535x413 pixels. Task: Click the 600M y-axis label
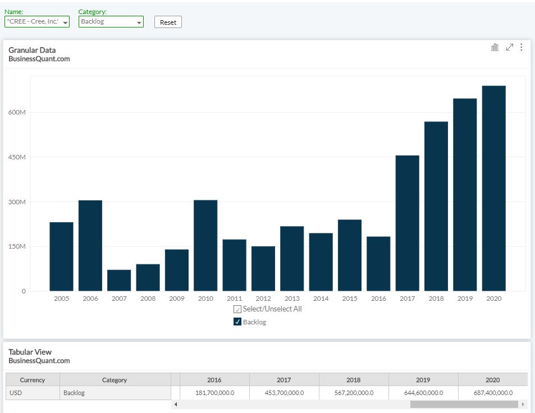pos(17,112)
